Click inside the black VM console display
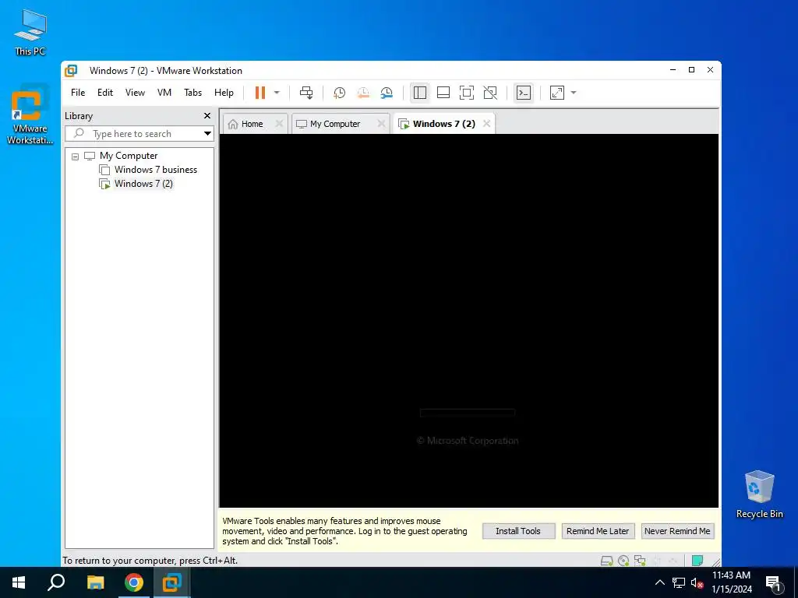This screenshot has height=598, width=798. coord(468,320)
